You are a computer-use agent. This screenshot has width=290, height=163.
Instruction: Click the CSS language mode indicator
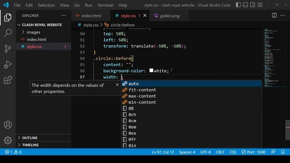(x=232, y=152)
